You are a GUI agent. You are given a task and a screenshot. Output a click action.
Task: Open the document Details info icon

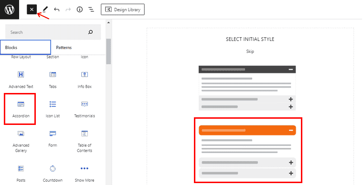80,10
